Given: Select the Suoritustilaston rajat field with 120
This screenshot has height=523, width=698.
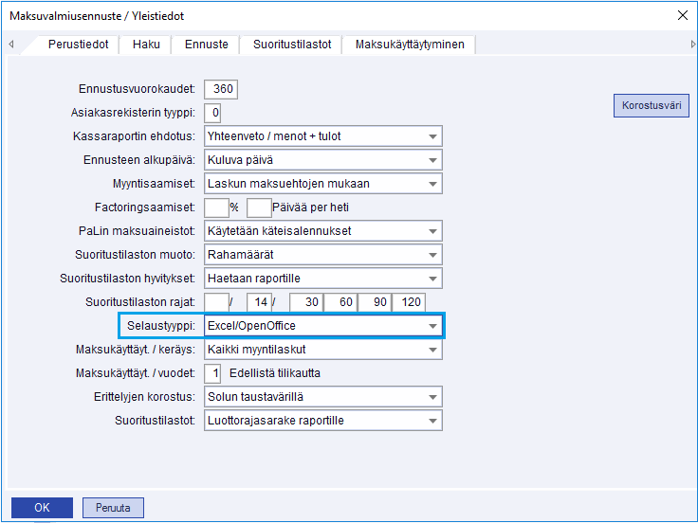Looking at the screenshot, I should click(409, 302).
